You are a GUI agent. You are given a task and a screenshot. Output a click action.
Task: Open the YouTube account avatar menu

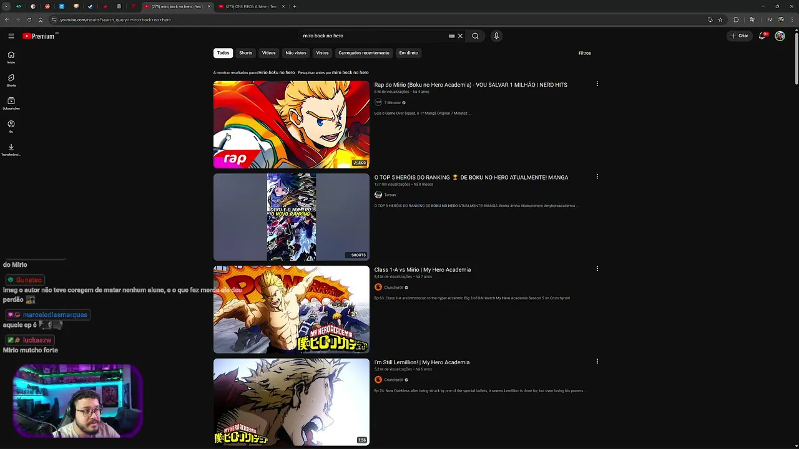780,36
